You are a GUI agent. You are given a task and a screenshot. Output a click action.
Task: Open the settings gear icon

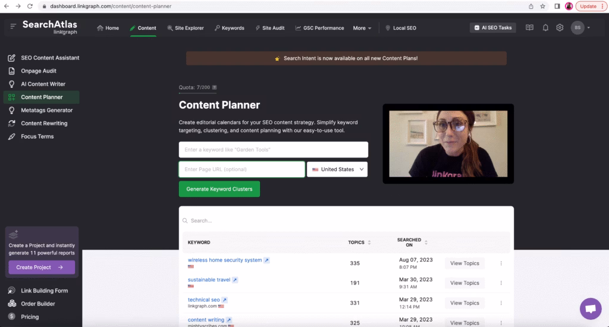coord(560,28)
